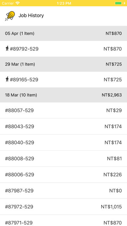Click walking person icon beside #89792-529
The width and height of the screenshot is (127, 226).
7,48
